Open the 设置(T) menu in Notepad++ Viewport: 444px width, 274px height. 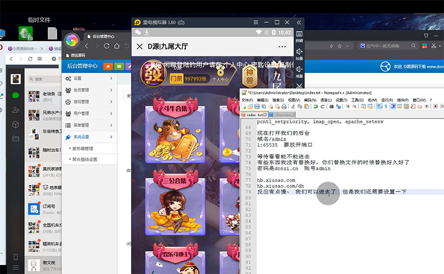coord(341,100)
